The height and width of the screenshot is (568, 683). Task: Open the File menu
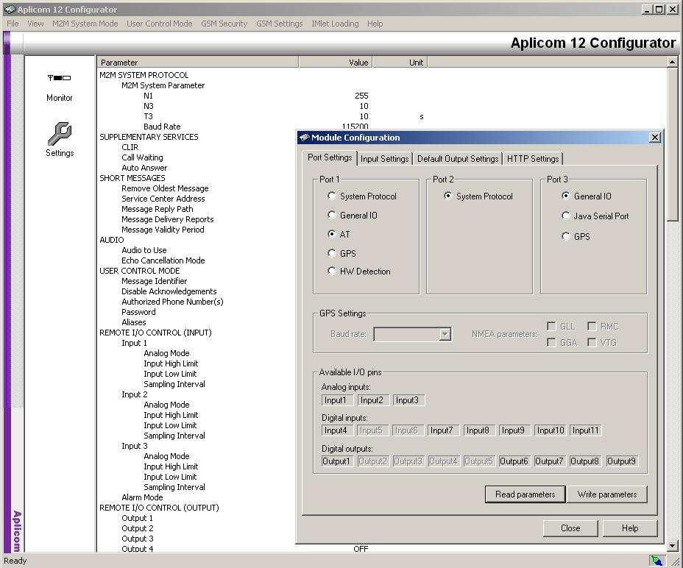pyautogui.click(x=13, y=24)
